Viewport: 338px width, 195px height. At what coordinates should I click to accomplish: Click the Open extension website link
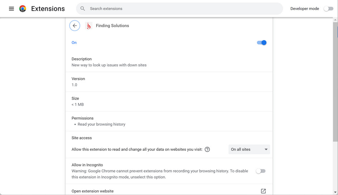click(92, 191)
